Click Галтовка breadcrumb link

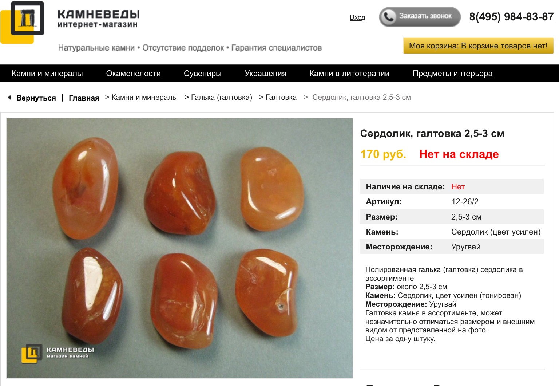tap(281, 98)
